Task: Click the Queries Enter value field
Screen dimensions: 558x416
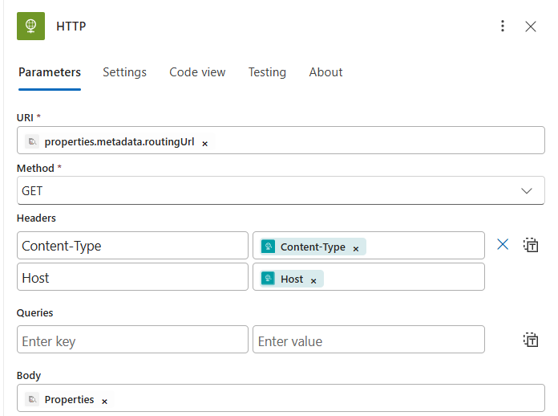Action: [368, 341]
